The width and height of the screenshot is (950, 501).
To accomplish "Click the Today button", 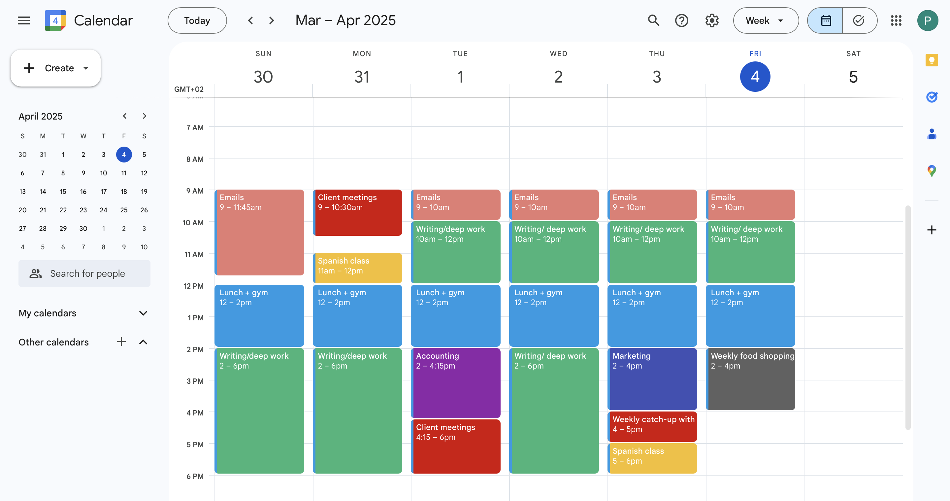I will [x=197, y=20].
